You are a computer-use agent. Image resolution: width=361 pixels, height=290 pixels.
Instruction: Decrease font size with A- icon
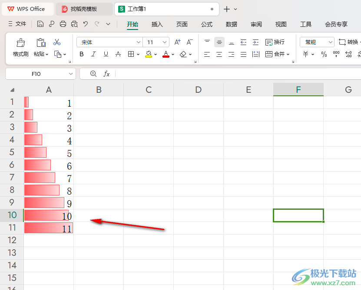coord(190,42)
